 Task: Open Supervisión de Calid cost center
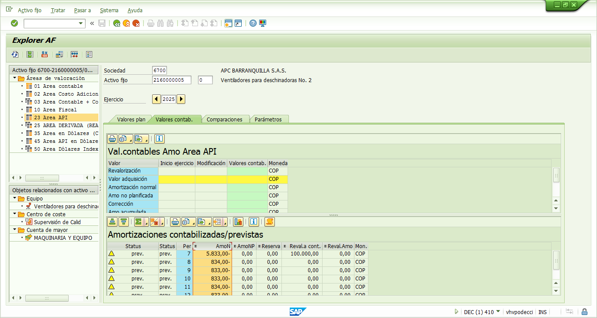[57, 222]
